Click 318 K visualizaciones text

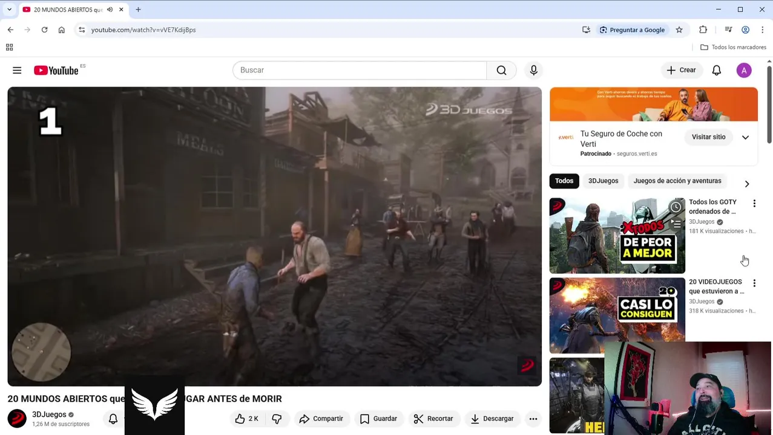pyautogui.click(x=716, y=311)
